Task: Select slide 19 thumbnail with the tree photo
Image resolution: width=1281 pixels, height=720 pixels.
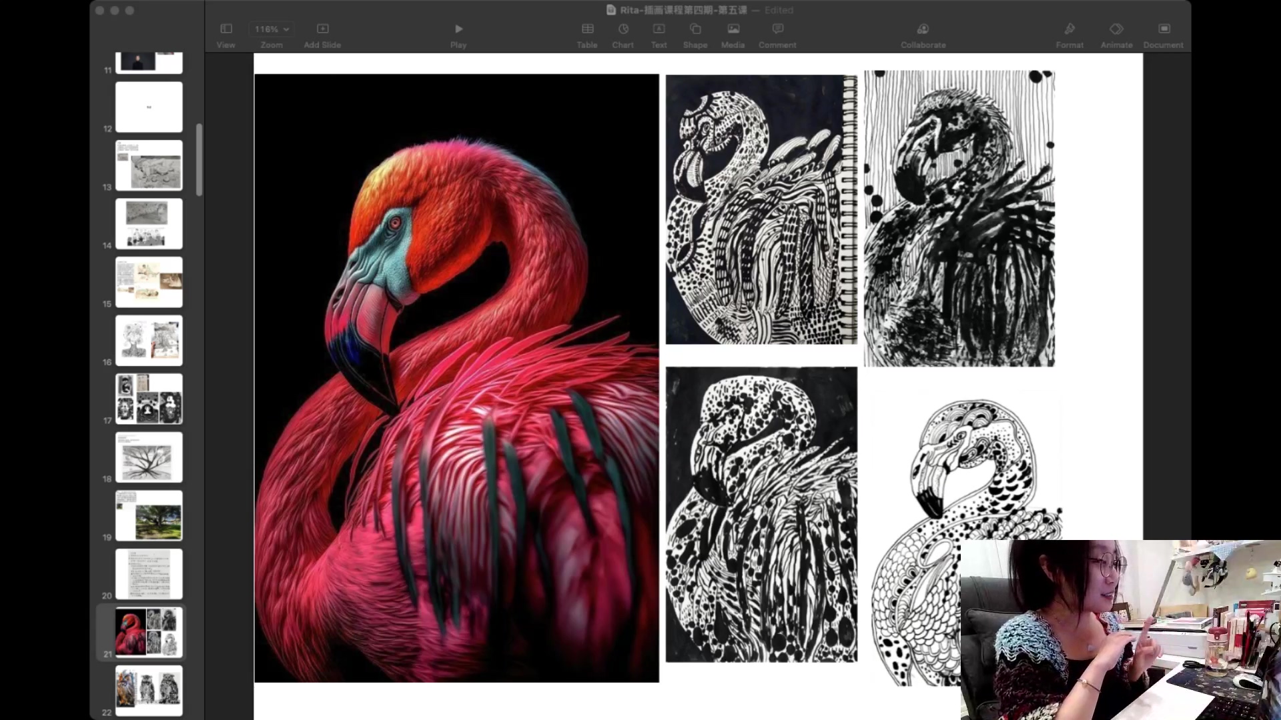Action: (149, 515)
